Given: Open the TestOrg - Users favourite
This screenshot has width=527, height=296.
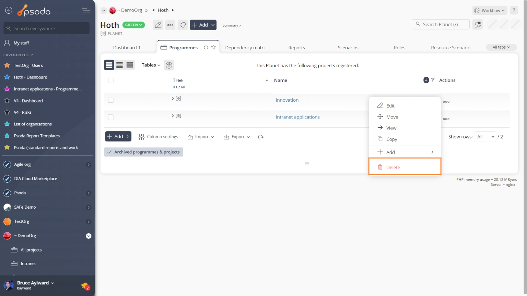Looking at the screenshot, I should pyautogui.click(x=28, y=65).
